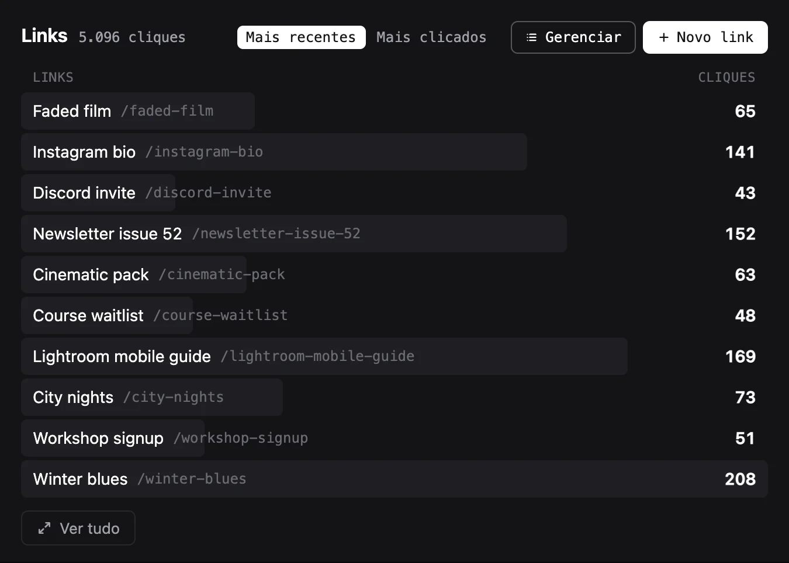Click the list icon in Gerenciar button

click(531, 37)
